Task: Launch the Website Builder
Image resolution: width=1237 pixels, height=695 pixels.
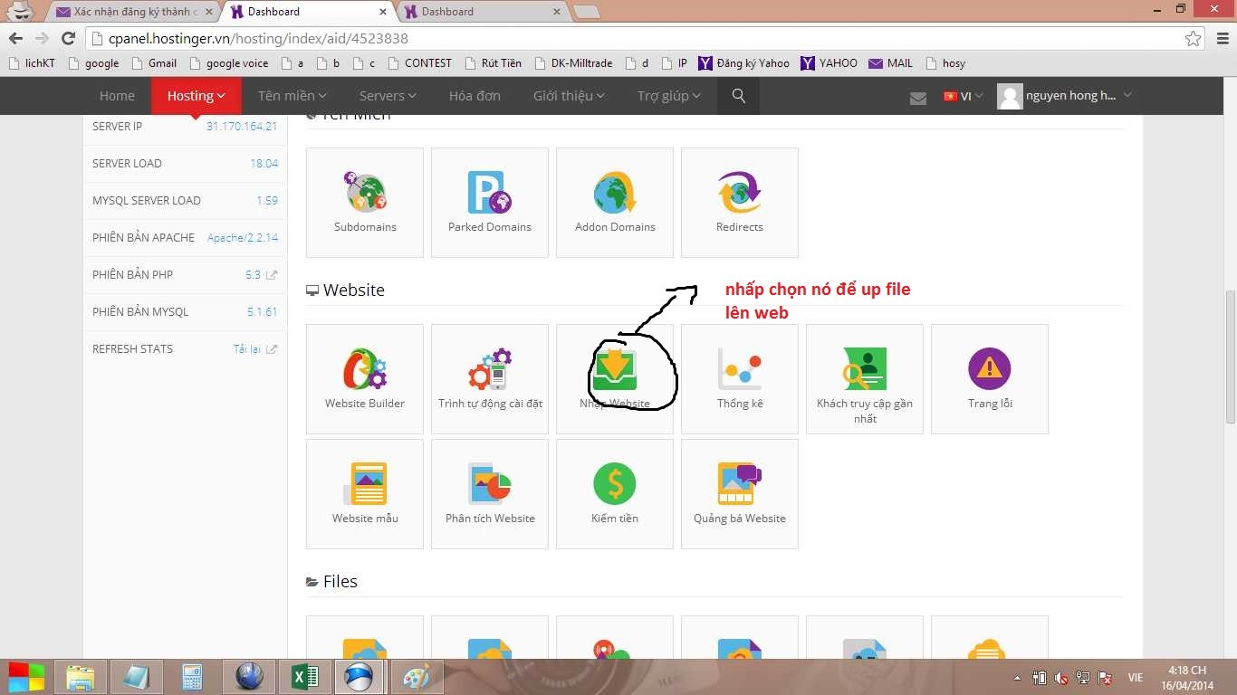Action: click(365, 377)
